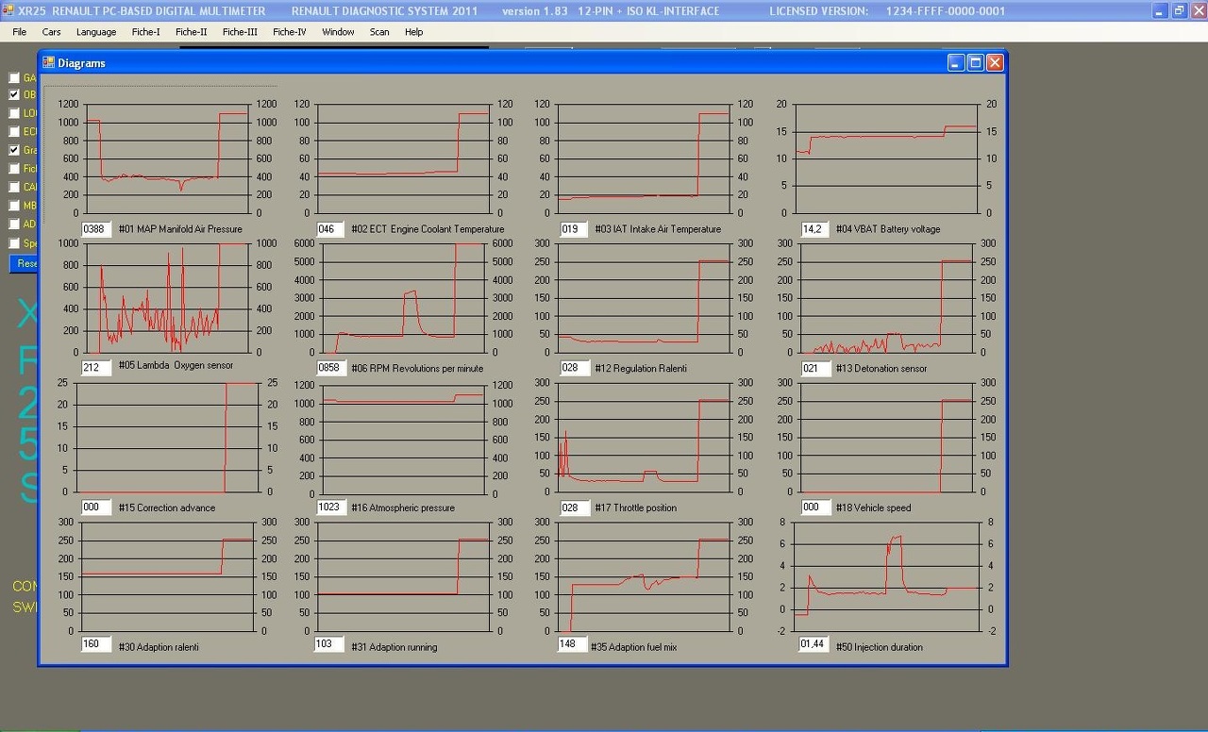Toggle the 'Fic' checkbox in main window
The width and height of the screenshot is (1208, 732).
coord(14,169)
